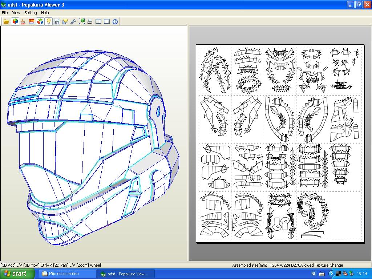Click the 123 edge ID icon

tap(32, 22)
